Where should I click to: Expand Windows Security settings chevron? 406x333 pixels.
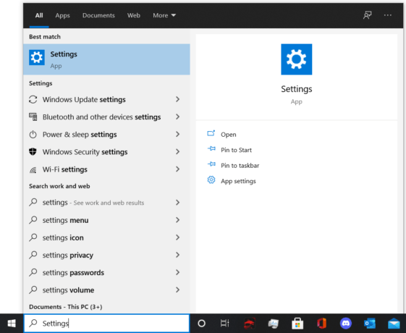click(x=177, y=151)
